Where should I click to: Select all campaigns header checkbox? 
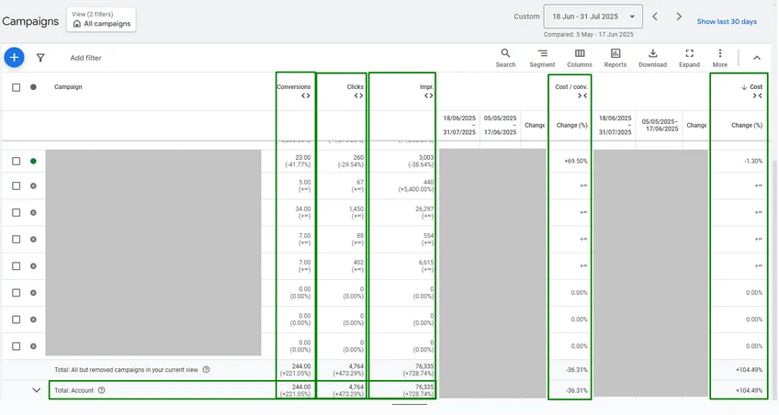click(16, 87)
